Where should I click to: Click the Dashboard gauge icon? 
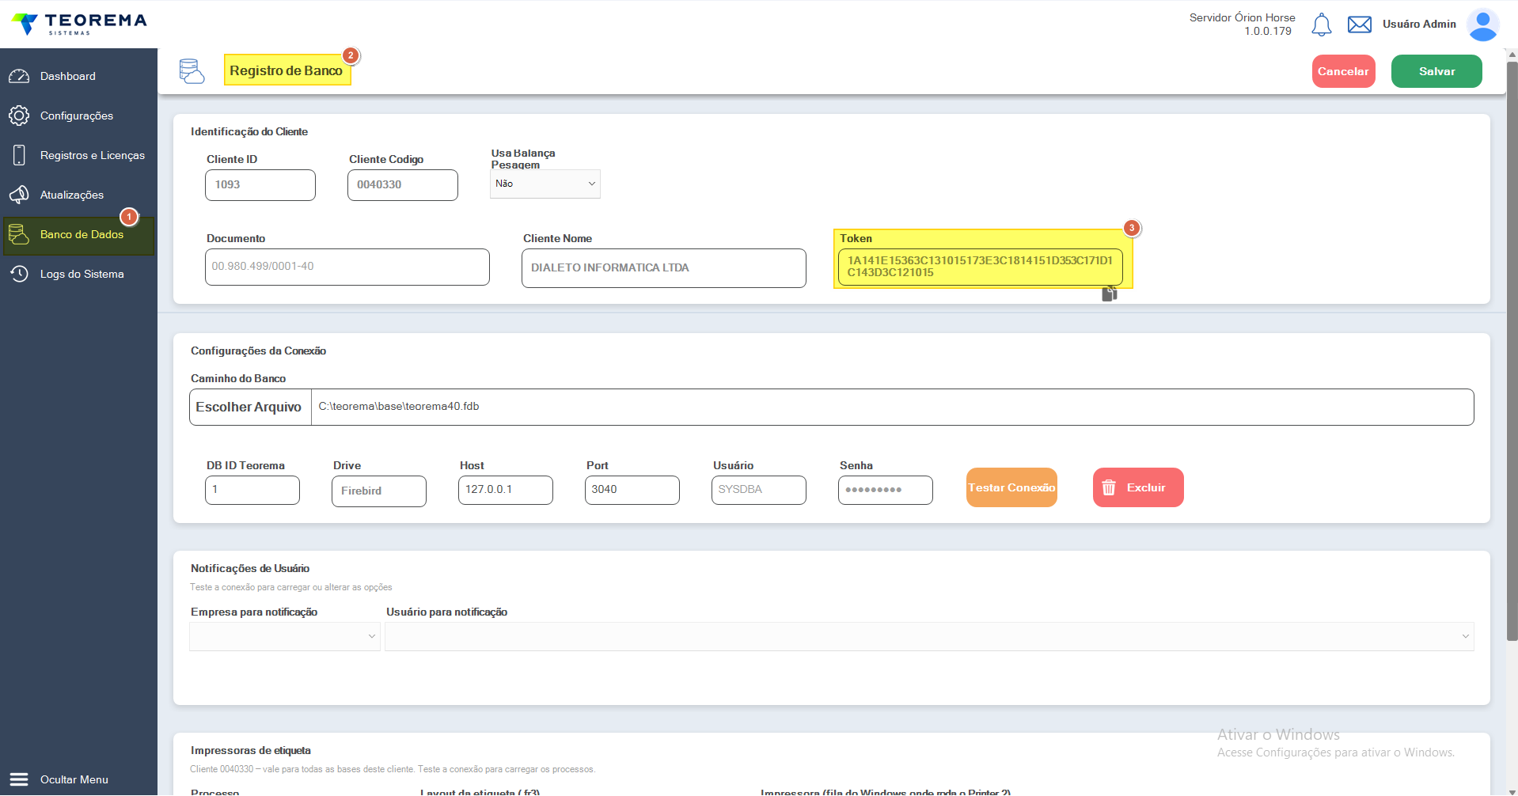(19, 76)
